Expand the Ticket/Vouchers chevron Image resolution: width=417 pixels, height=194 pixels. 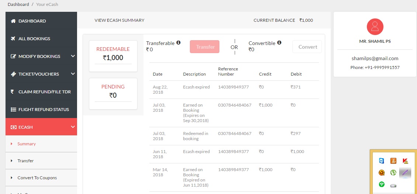pyautogui.click(x=73, y=74)
